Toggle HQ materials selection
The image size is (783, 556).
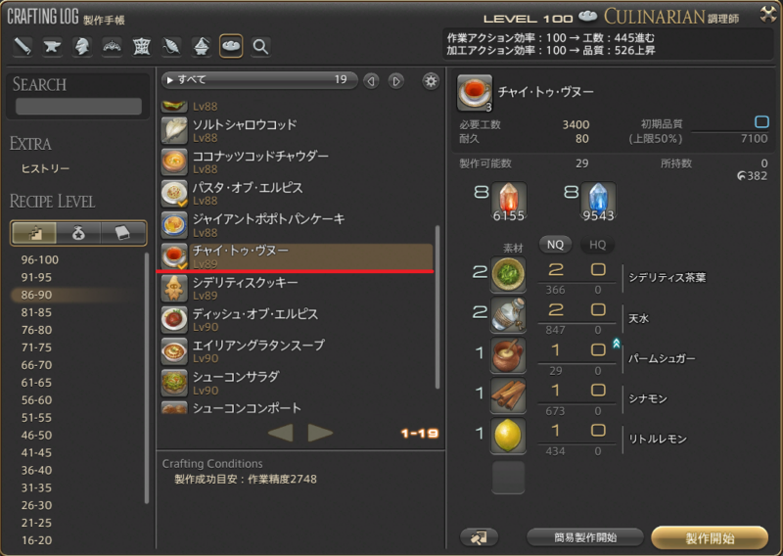pyautogui.click(x=597, y=245)
